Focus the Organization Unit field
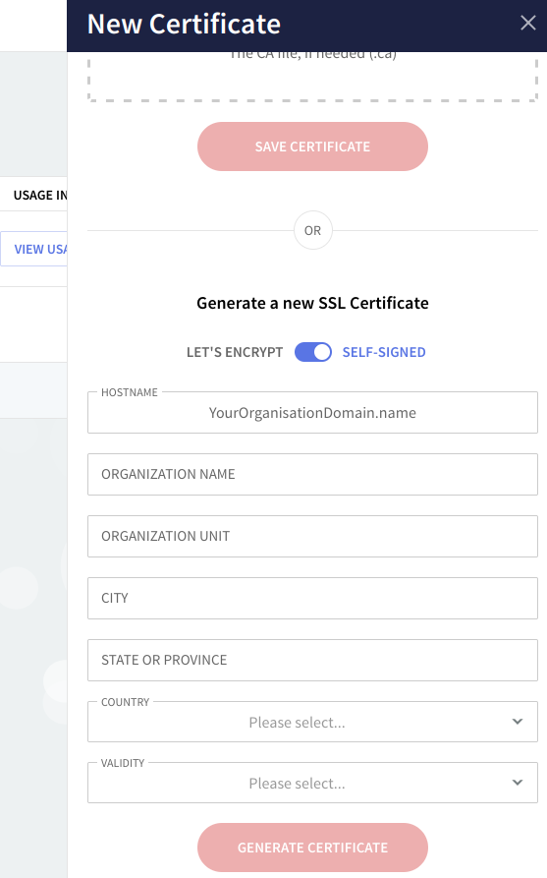This screenshot has width=547, height=878. point(312,537)
